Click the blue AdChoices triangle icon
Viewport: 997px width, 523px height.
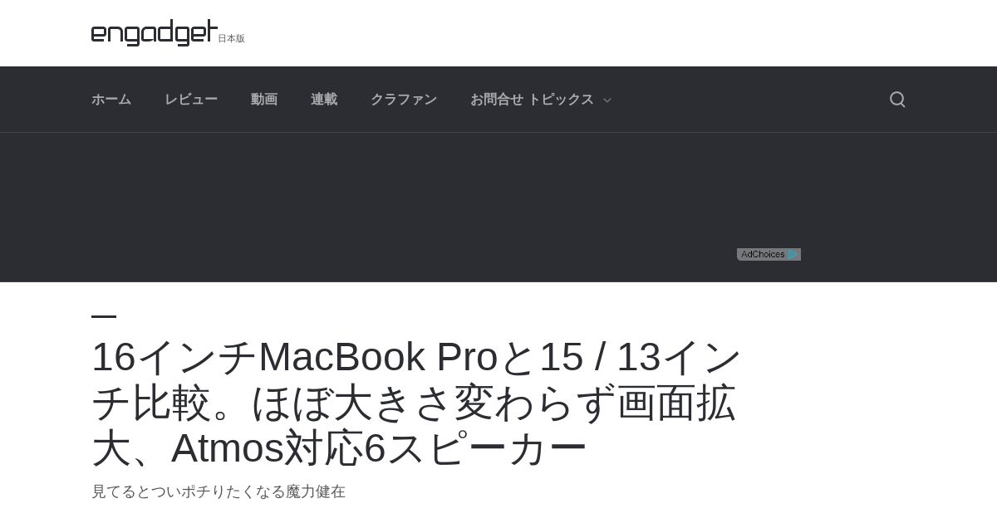793,255
